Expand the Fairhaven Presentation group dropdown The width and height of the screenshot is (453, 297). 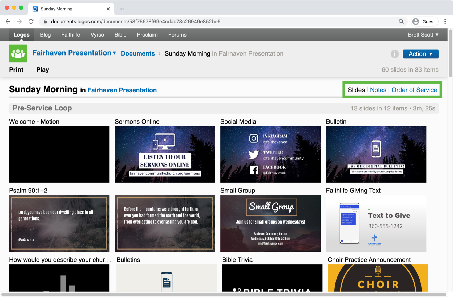point(114,53)
